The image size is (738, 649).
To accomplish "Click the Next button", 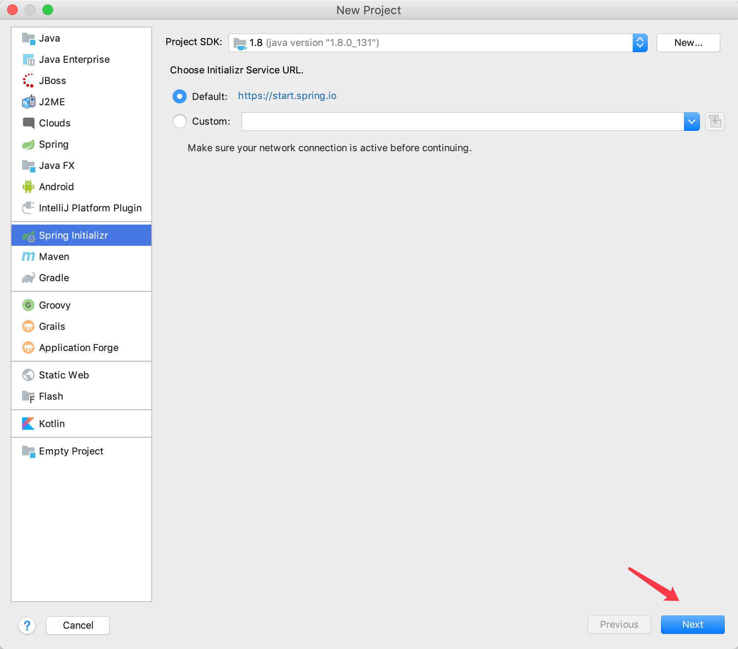I will [x=692, y=625].
